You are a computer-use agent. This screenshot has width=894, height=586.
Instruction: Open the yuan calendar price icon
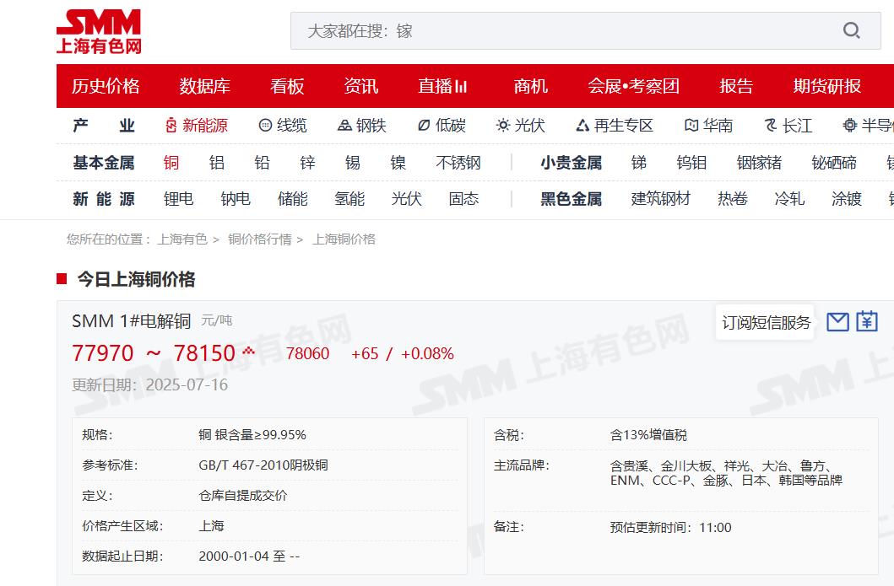tap(867, 322)
